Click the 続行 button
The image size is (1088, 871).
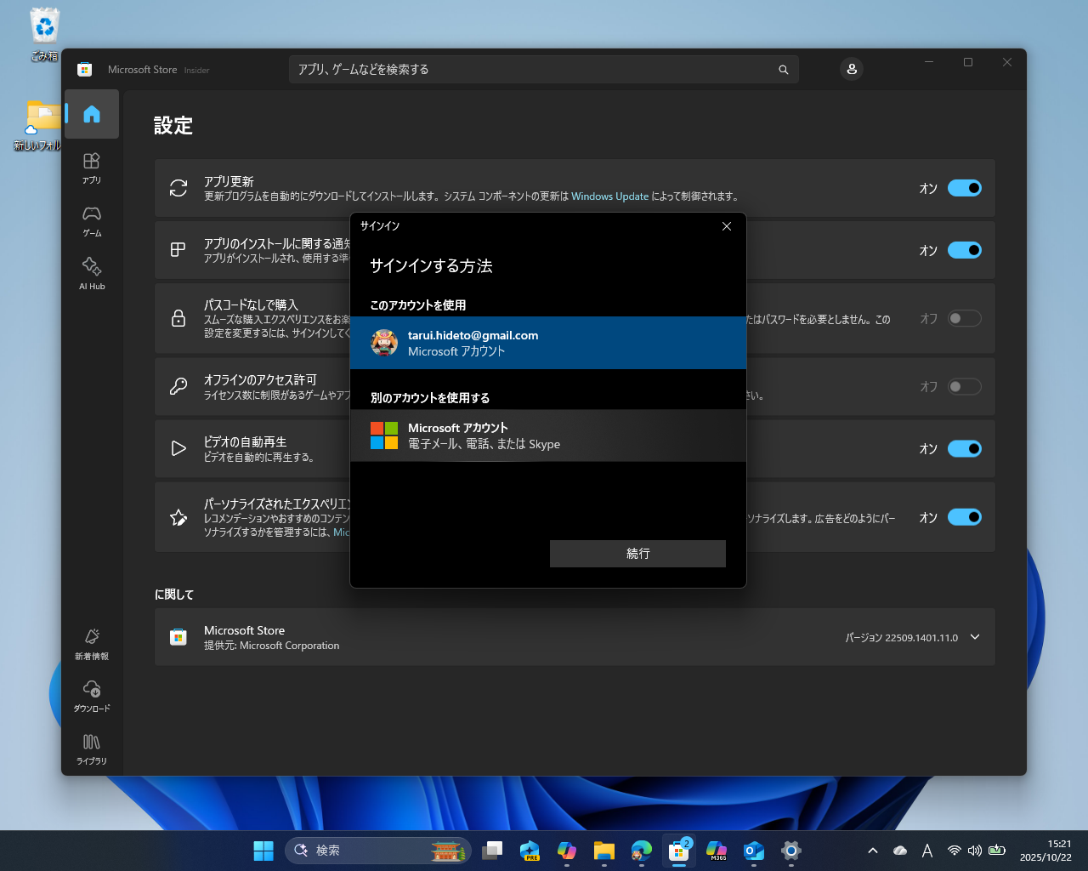[x=637, y=554]
